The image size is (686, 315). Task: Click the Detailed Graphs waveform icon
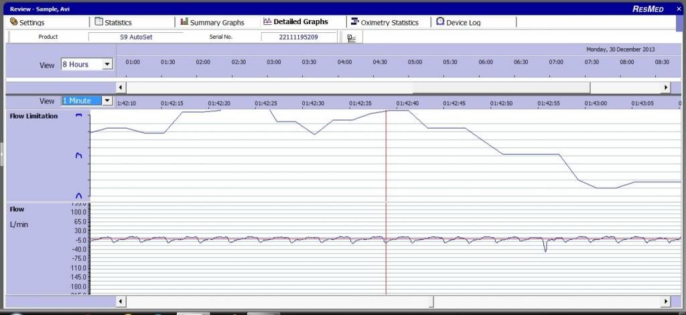267,21
